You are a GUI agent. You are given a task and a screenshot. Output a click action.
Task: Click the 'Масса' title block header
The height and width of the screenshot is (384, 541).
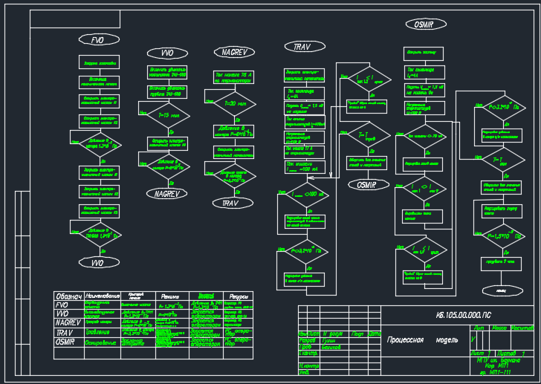tap(499, 328)
